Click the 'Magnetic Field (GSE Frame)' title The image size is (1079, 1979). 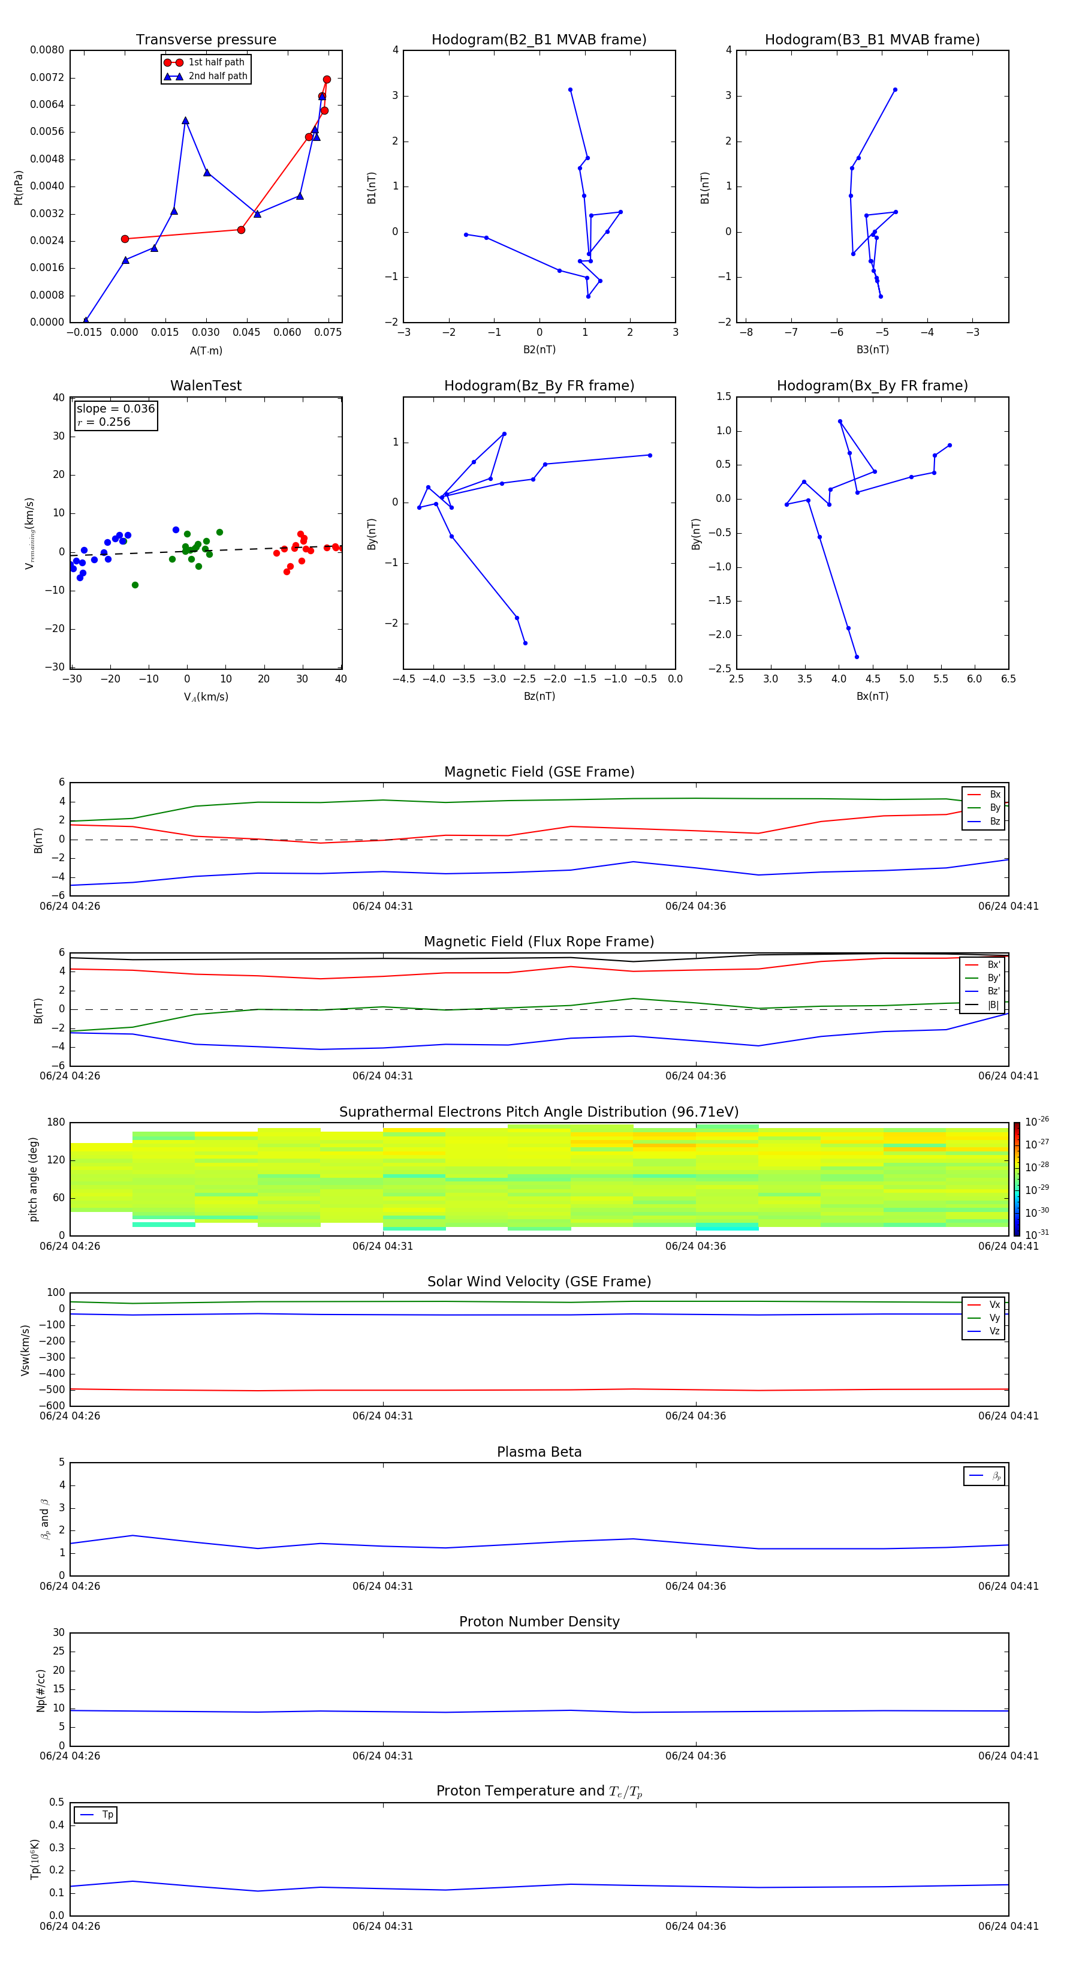(538, 772)
